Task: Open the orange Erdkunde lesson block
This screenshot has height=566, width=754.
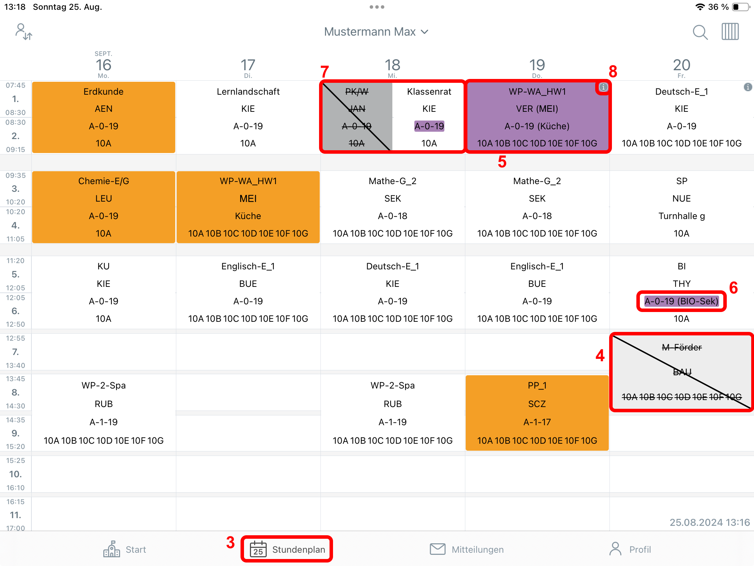Action: click(x=104, y=117)
